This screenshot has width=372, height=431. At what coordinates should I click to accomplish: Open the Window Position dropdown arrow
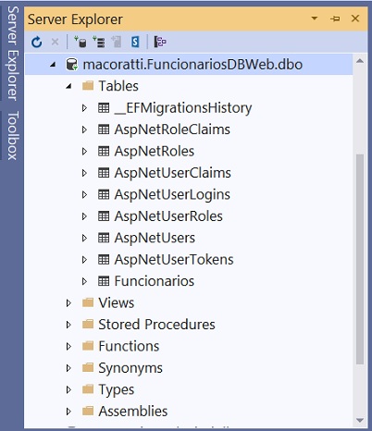pos(315,18)
